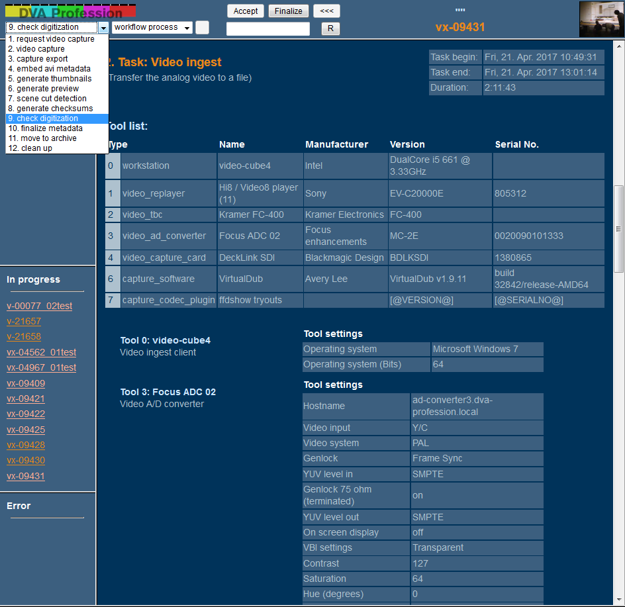Collapse the check digitization dropdown arrow
This screenshot has width=625, height=607.
104,28
